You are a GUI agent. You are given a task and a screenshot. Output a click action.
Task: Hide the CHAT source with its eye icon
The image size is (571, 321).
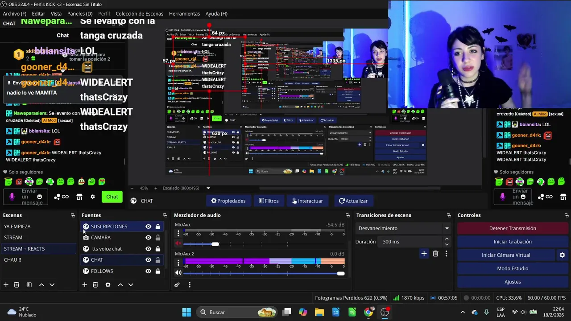pos(148,260)
